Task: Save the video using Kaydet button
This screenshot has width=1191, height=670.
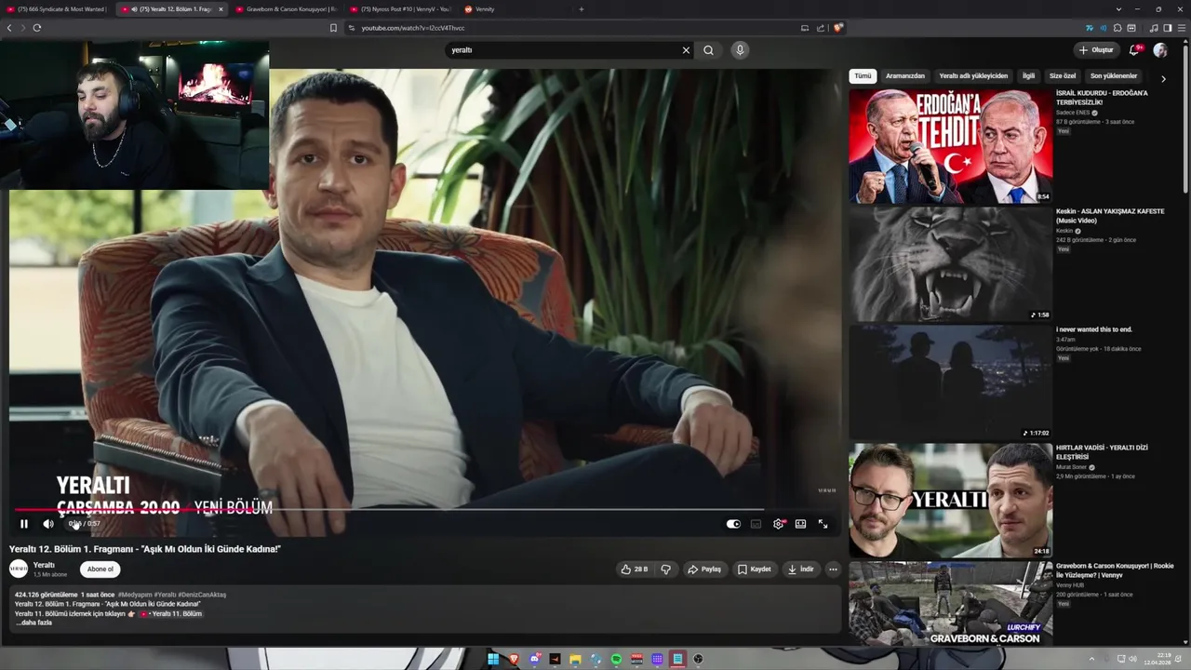Action: coord(755,569)
